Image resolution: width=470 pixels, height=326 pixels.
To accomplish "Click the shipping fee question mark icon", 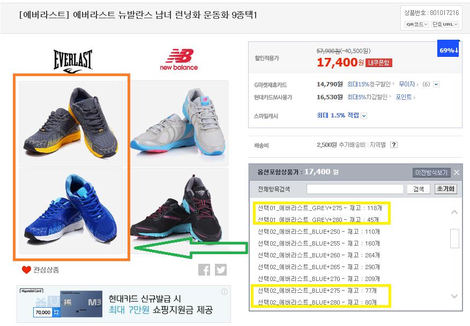I will [x=394, y=145].
